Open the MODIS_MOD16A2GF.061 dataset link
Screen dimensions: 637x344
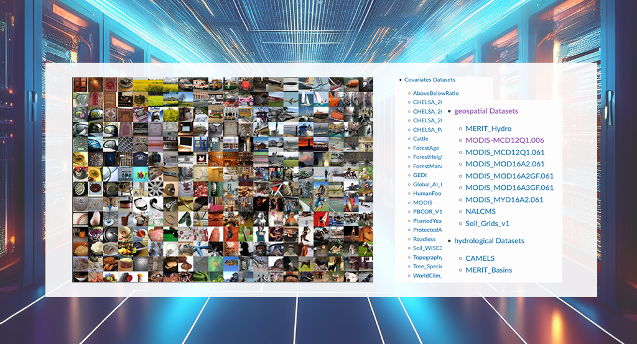click(x=509, y=176)
